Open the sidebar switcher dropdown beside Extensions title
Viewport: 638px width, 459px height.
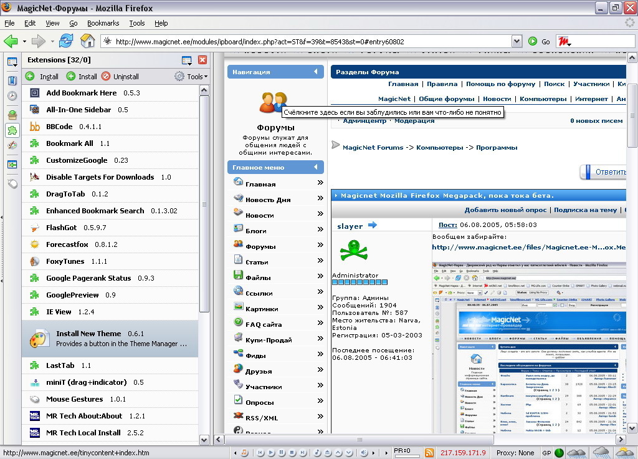(187, 60)
